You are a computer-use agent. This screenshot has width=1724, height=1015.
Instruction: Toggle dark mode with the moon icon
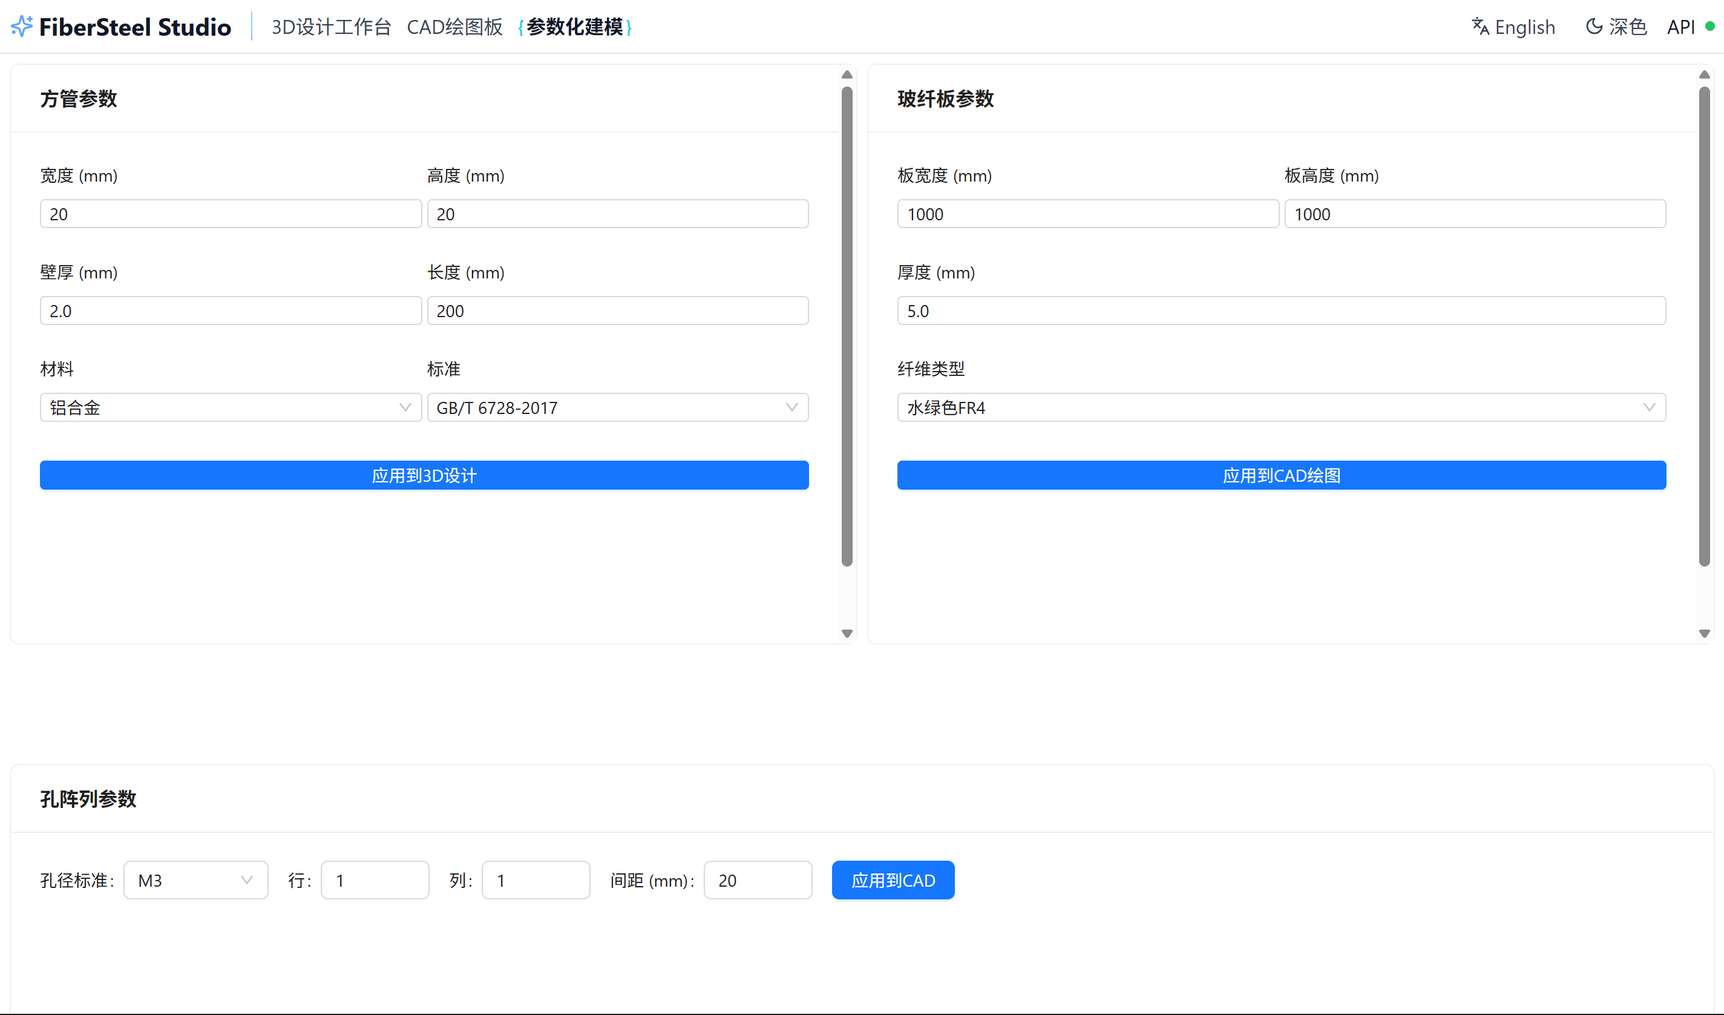tap(1593, 26)
